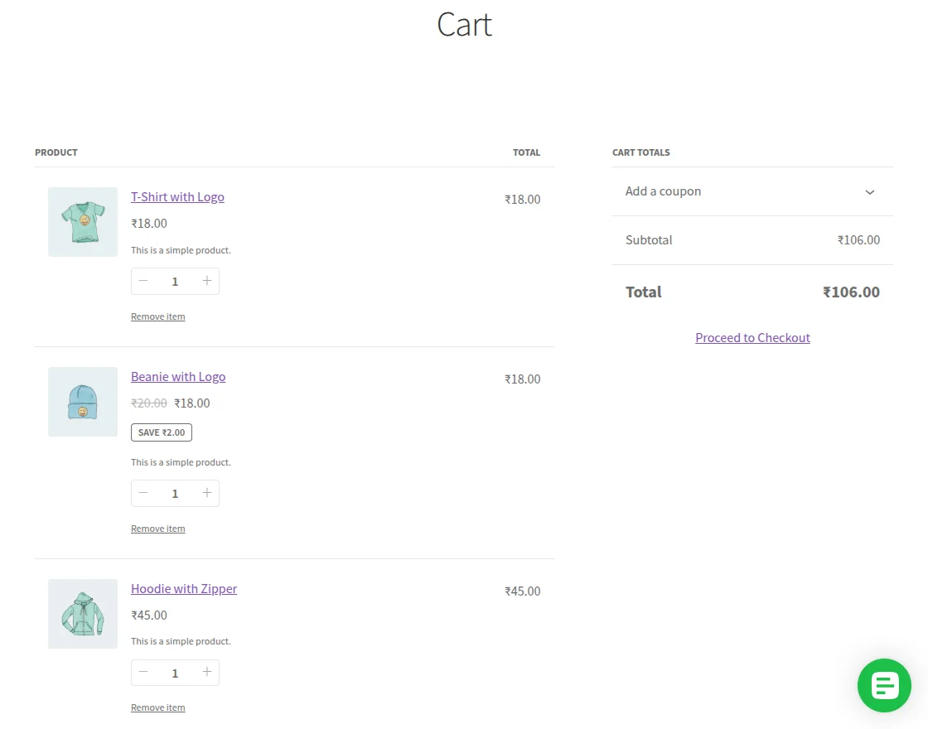Remove the Beanie with Logo from cart
This screenshot has width=928, height=729.
click(x=157, y=528)
